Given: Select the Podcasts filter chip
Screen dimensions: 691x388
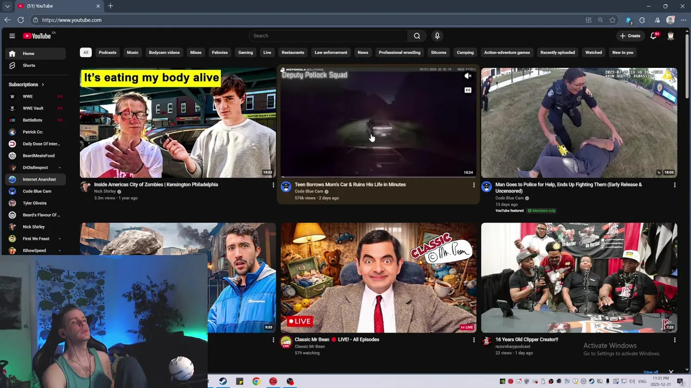Looking at the screenshot, I should point(107,53).
